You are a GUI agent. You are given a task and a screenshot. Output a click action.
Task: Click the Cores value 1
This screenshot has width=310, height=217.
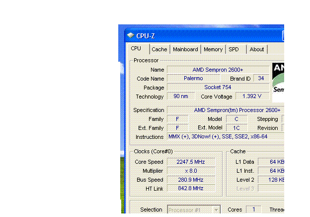pyautogui.click(x=253, y=210)
